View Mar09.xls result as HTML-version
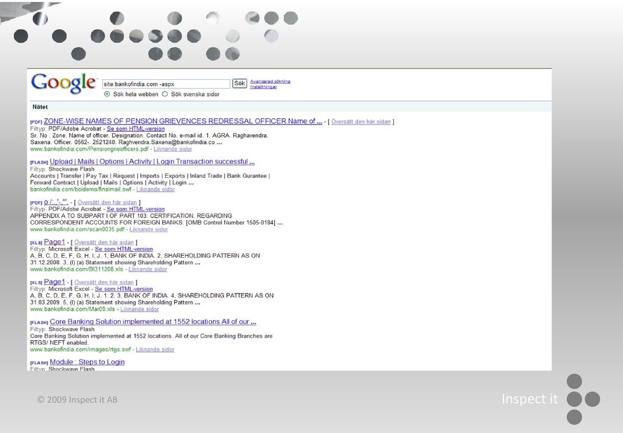 [123, 289]
